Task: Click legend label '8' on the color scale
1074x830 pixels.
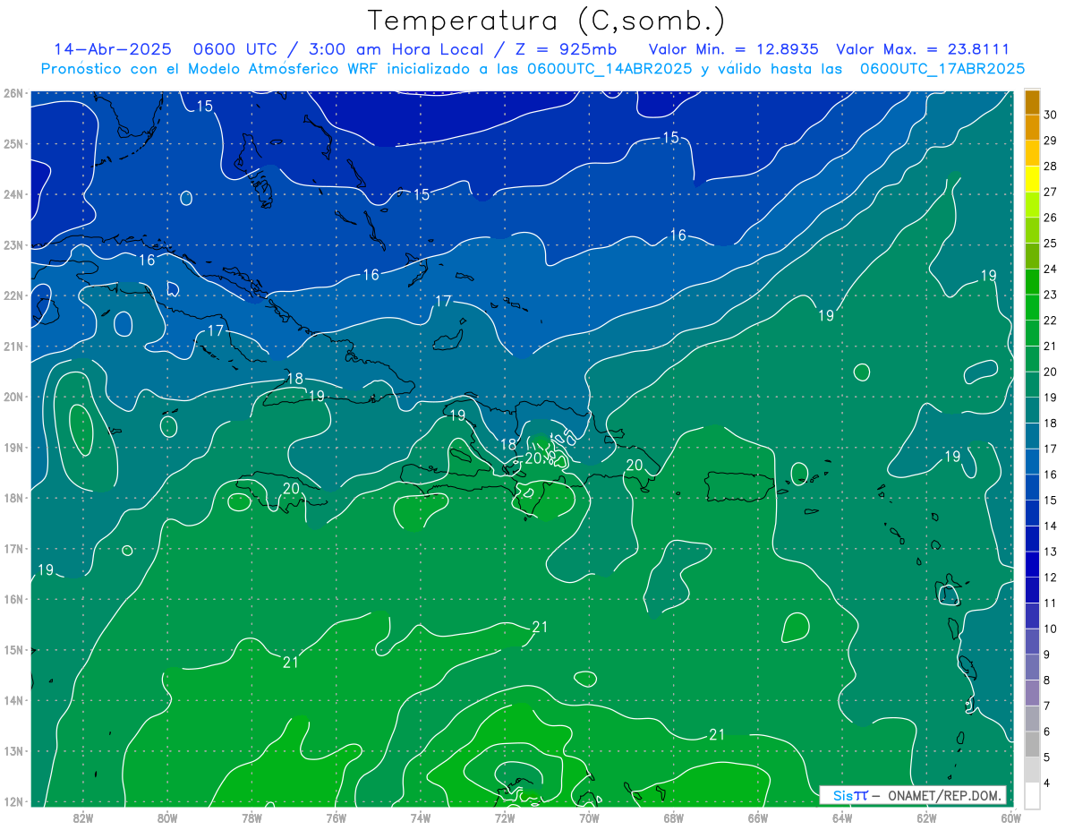Action: click(x=1047, y=680)
